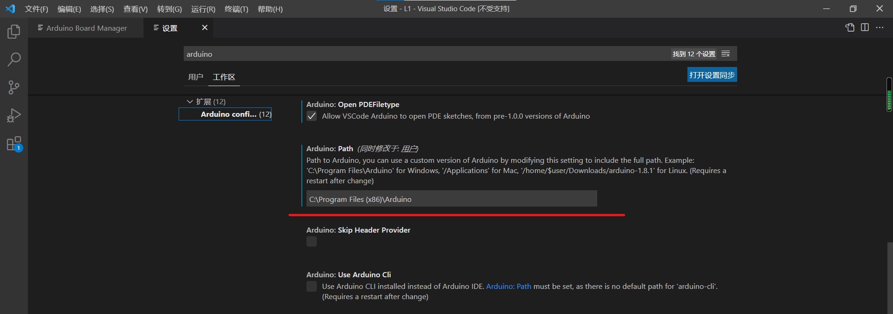This screenshot has height=314, width=893.
Task: Click the Arduino: Open PDEFiletype heading
Action: click(x=353, y=105)
